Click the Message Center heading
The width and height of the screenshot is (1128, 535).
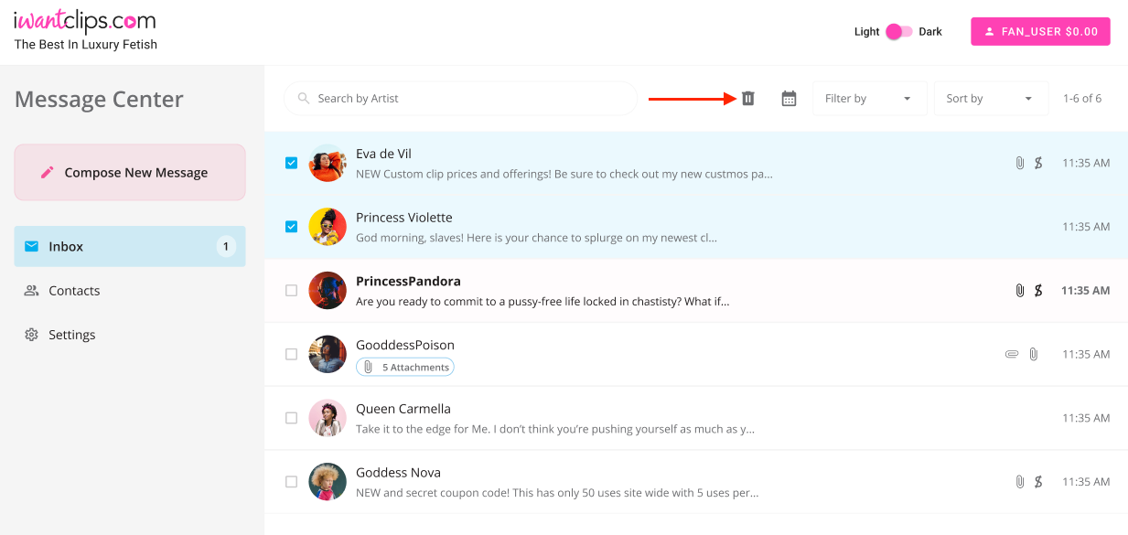[x=99, y=99]
